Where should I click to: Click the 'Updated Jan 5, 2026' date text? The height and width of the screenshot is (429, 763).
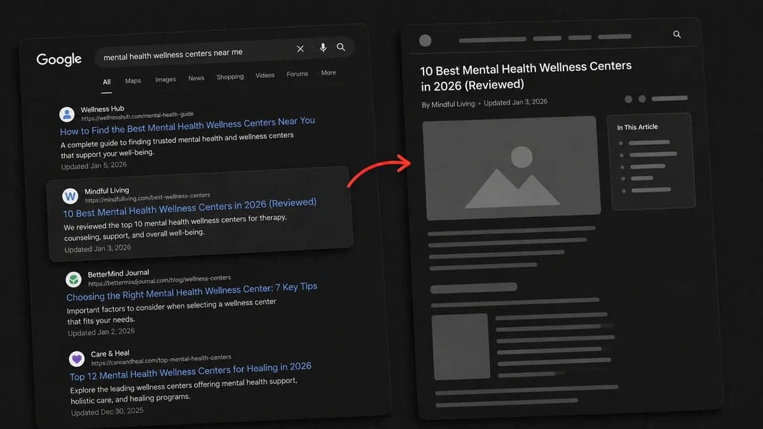94,166
